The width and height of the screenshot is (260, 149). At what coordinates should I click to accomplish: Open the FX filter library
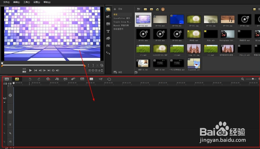108,46
